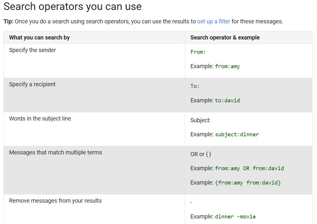317x224 pixels.
Task: Select "Messages that match multiple terms" row label
Action: point(56,152)
